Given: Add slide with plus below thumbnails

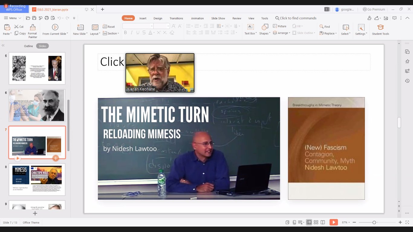Looking at the screenshot, I should tap(35, 213).
